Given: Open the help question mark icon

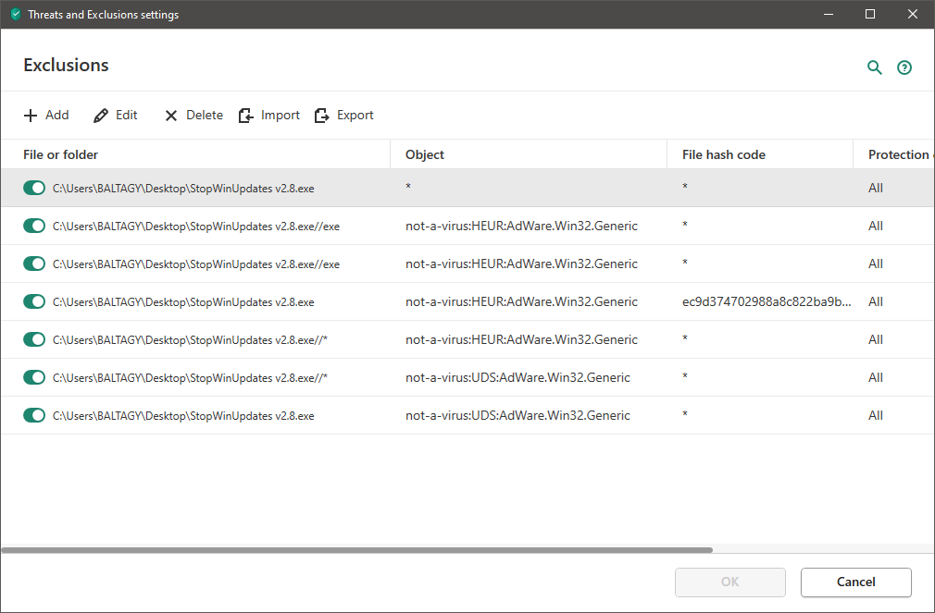Looking at the screenshot, I should [x=904, y=67].
